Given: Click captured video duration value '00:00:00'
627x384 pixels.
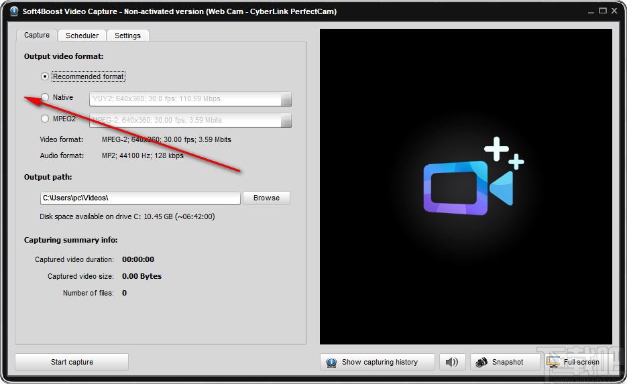Looking at the screenshot, I should (138, 259).
